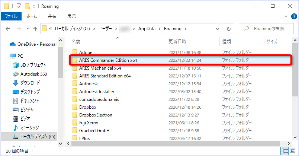Switch to large thumbnails view icon
The width and height of the screenshot is (299, 156).
tap(293, 151)
